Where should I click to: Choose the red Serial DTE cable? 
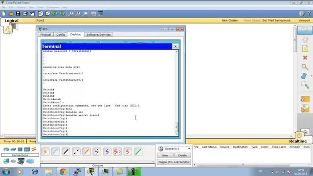tap(128, 152)
